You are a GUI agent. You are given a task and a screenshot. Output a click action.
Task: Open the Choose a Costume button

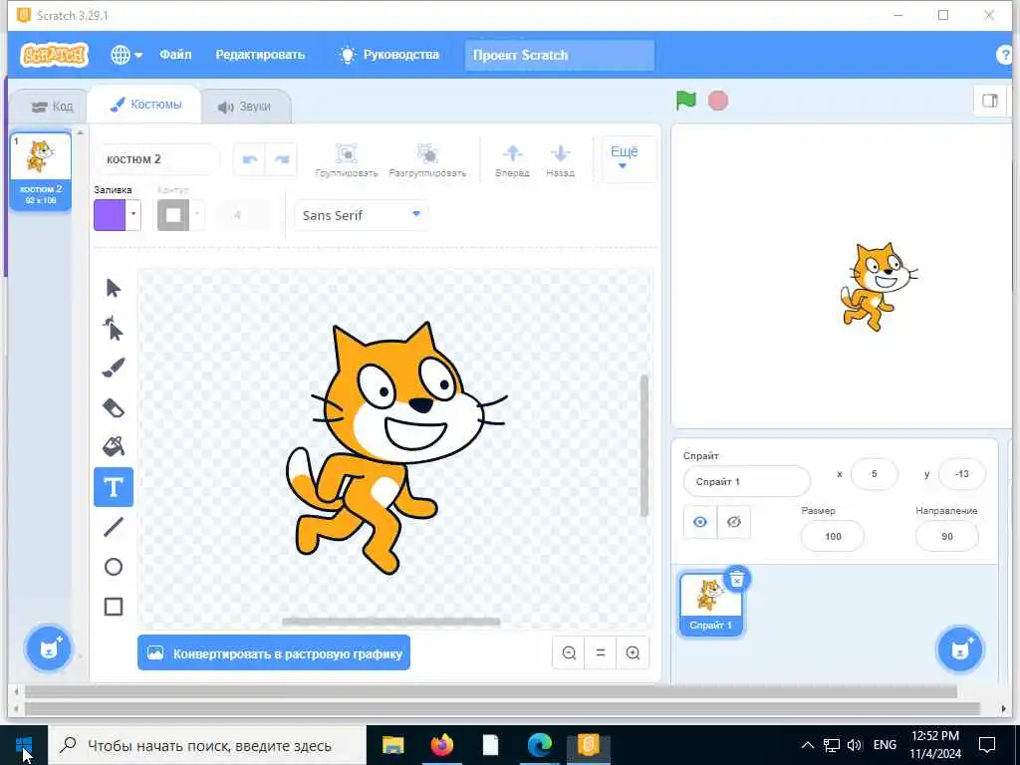coord(48,648)
